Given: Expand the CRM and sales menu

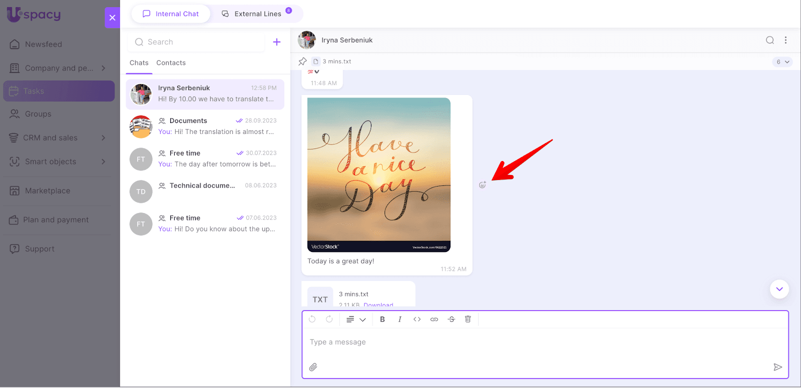Looking at the screenshot, I should point(104,138).
